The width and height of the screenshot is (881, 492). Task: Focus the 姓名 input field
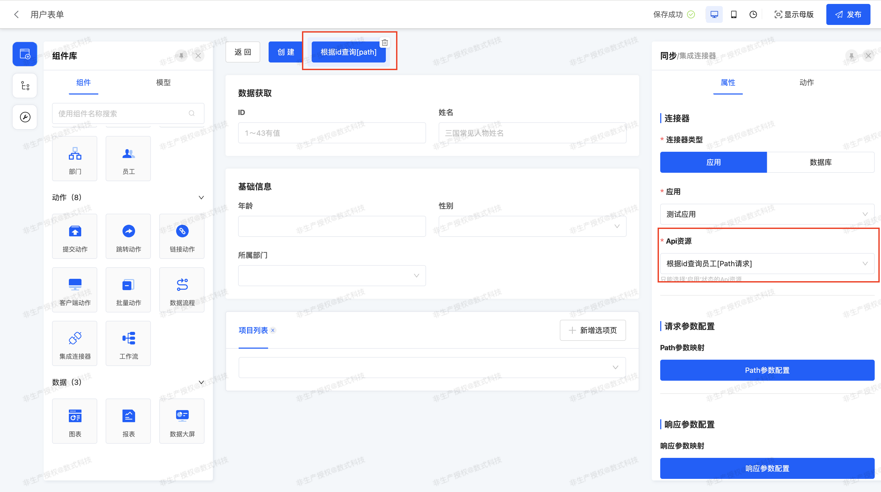tap(532, 133)
